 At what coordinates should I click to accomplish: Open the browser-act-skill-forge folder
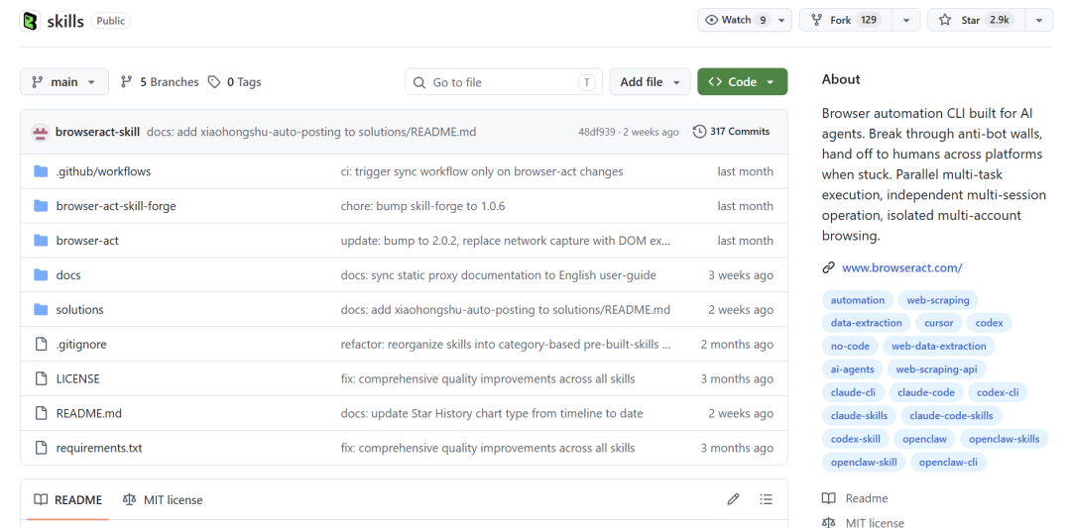tap(116, 206)
